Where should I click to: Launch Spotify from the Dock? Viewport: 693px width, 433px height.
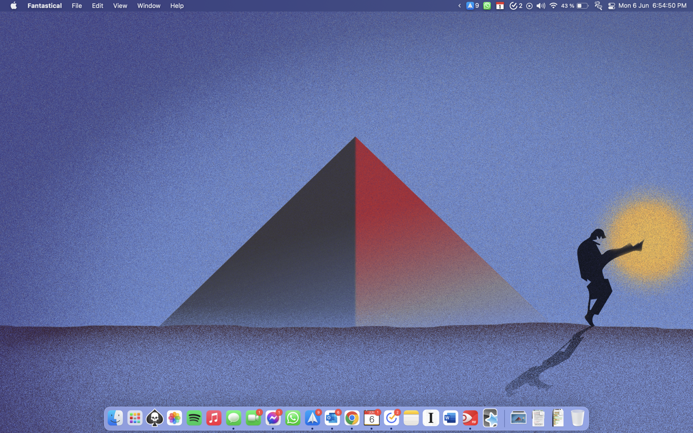click(194, 418)
